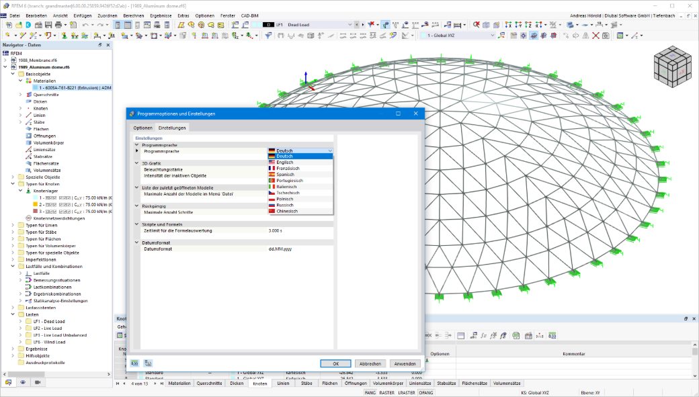Open the Materialien table tab

pyautogui.click(x=179, y=383)
